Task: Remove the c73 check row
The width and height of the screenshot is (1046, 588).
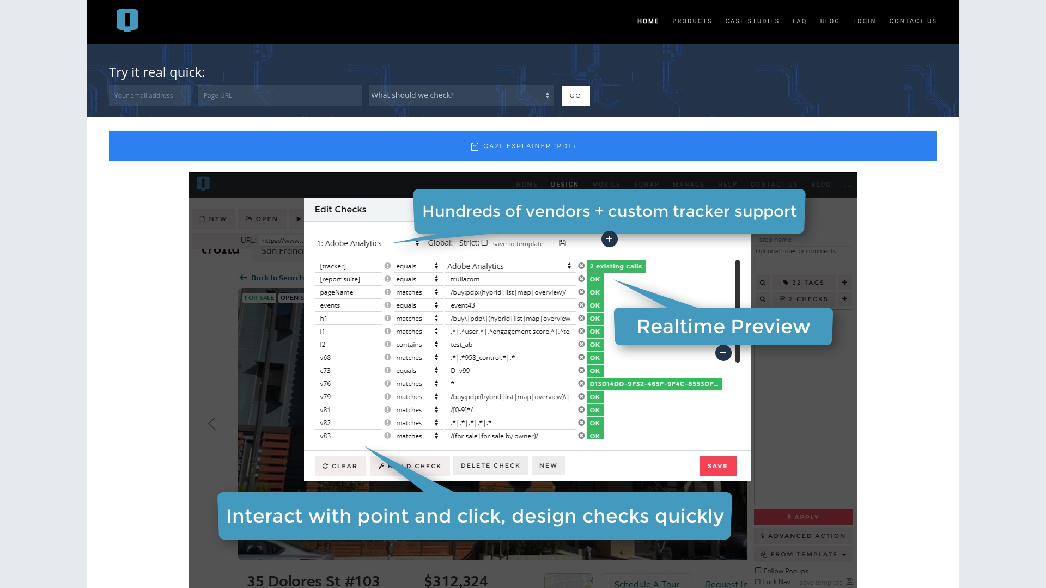Action: [x=581, y=371]
